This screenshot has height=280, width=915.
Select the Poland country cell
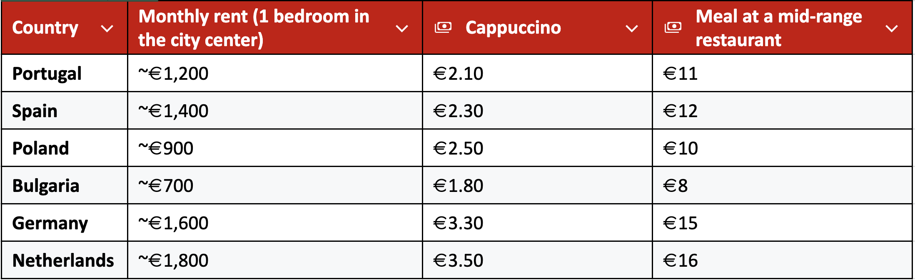click(x=65, y=148)
